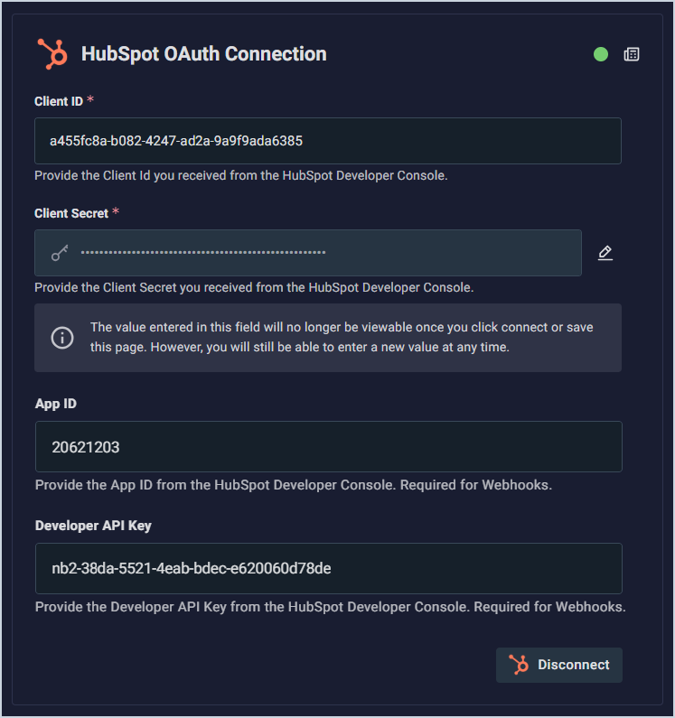675x718 pixels.
Task: Select the App ID text box
Action: point(328,446)
